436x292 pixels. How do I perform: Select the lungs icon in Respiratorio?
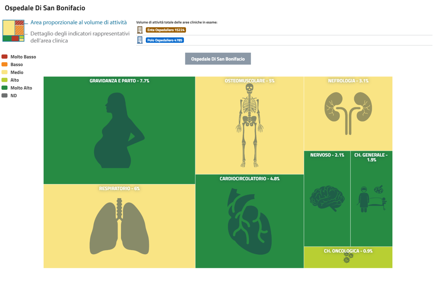point(119,227)
